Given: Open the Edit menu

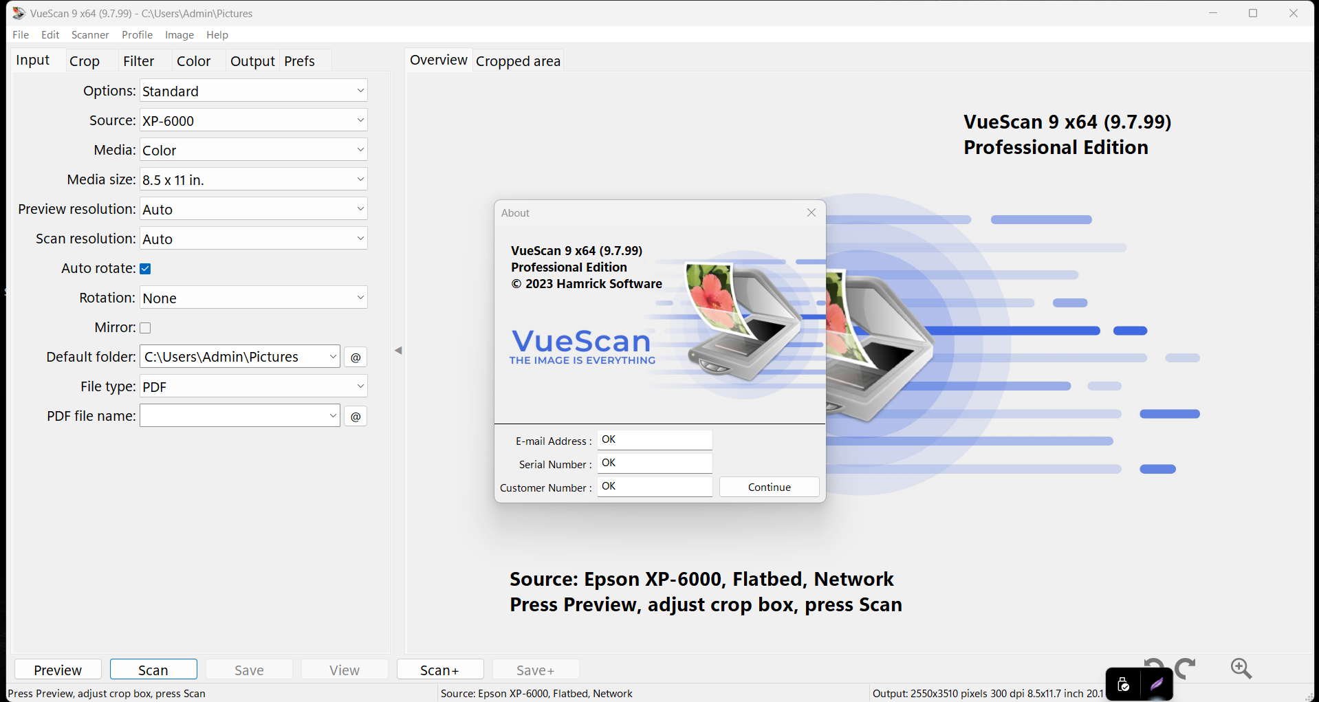Looking at the screenshot, I should (x=50, y=34).
